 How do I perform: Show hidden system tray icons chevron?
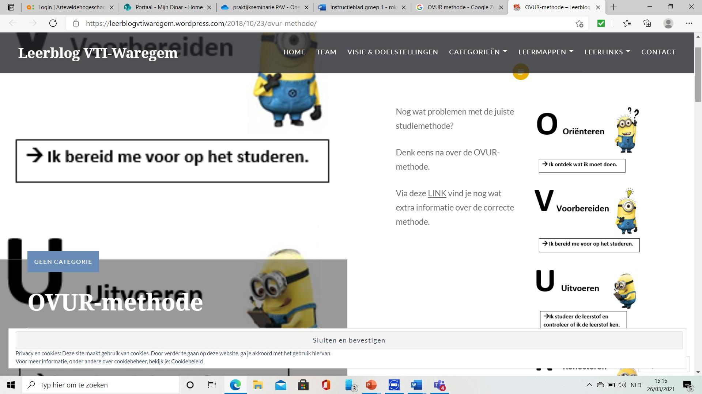coord(589,385)
